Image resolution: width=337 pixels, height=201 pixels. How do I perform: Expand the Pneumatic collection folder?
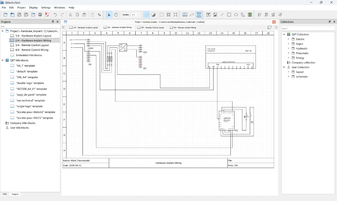(288, 53)
